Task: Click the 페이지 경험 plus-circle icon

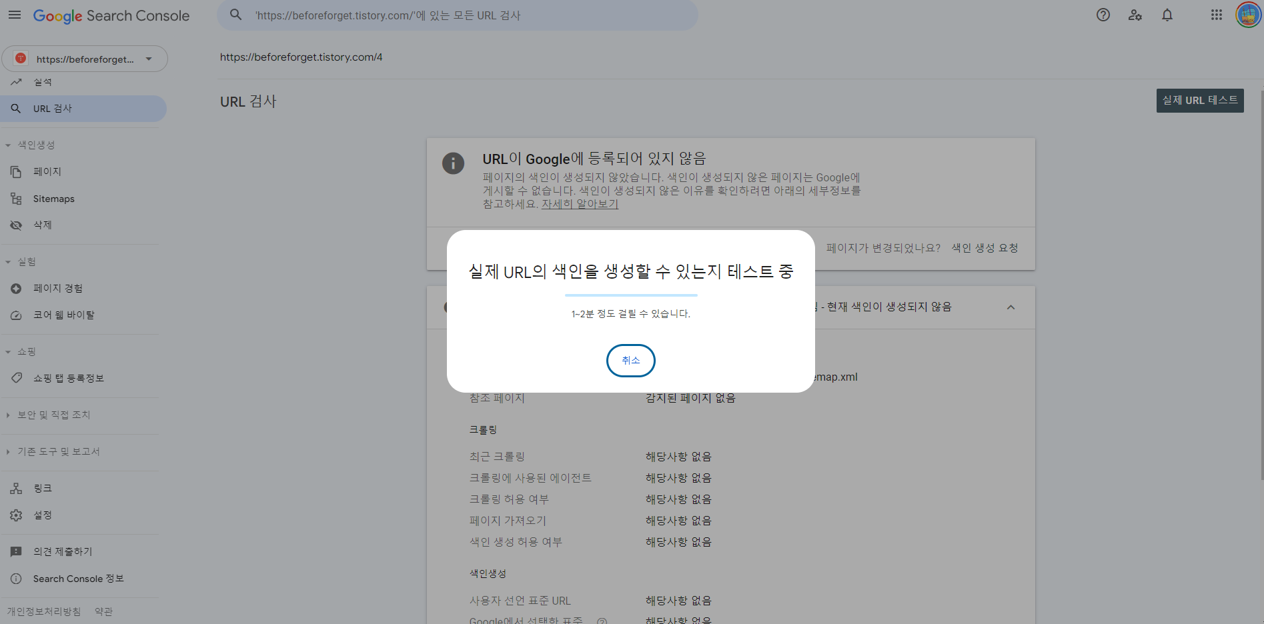Action: click(16, 289)
